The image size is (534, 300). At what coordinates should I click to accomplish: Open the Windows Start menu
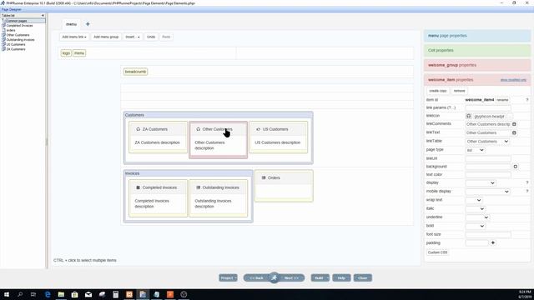(7, 294)
